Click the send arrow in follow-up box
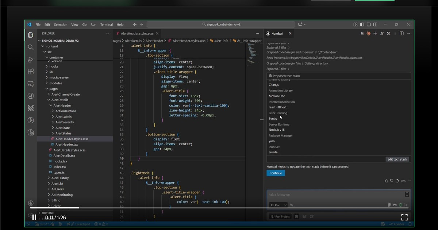 click(406, 205)
